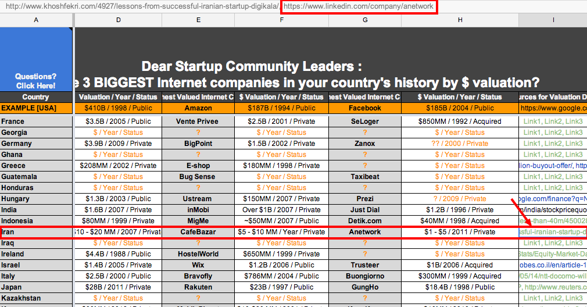This screenshot has height=307, width=587.
Task: Select '$208MM / 2002 / Private' cell
Action: (119, 166)
